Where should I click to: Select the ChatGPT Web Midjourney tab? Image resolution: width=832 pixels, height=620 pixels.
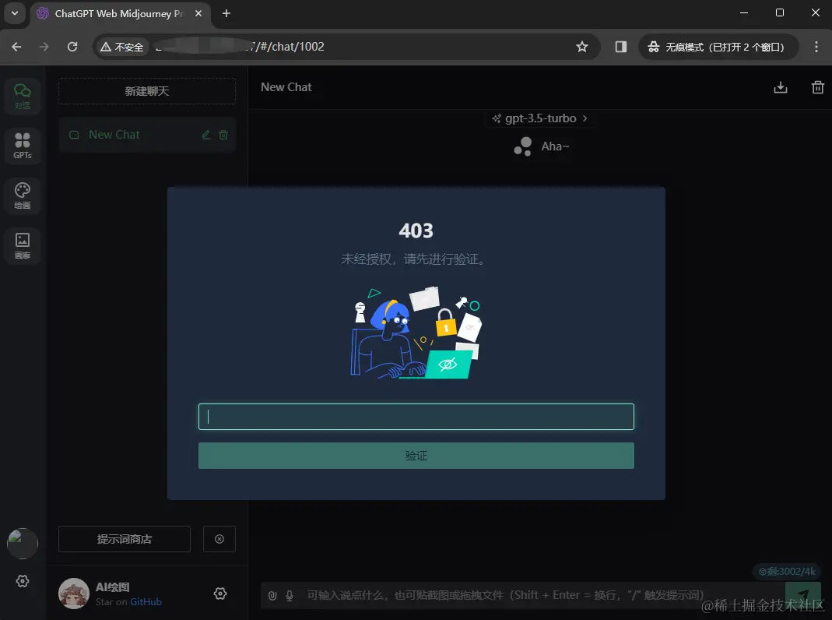coord(121,14)
